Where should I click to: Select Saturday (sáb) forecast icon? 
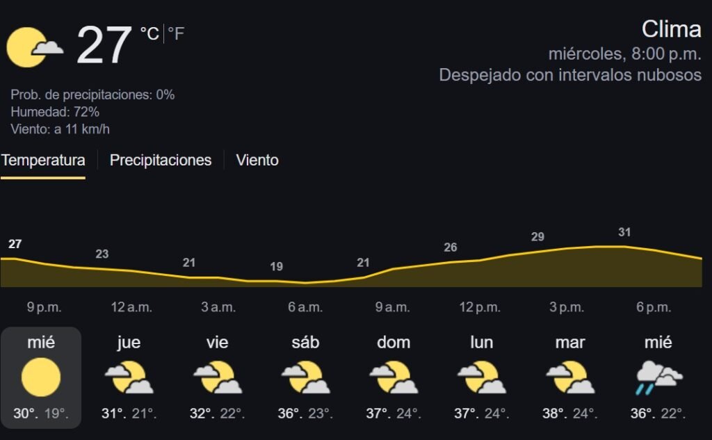pyautogui.click(x=306, y=377)
